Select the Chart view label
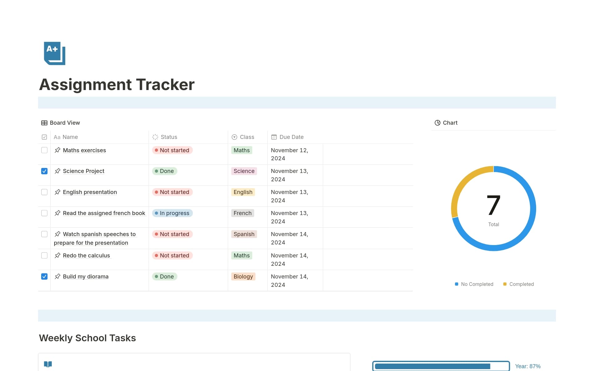The height and width of the screenshot is (371, 594). coord(450,123)
